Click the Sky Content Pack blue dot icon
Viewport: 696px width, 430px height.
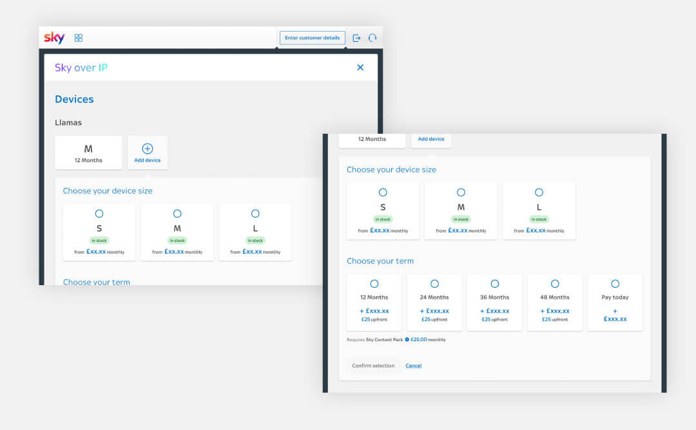coord(407,340)
